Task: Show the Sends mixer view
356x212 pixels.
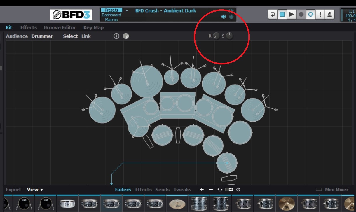Action: click(x=163, y=190)
